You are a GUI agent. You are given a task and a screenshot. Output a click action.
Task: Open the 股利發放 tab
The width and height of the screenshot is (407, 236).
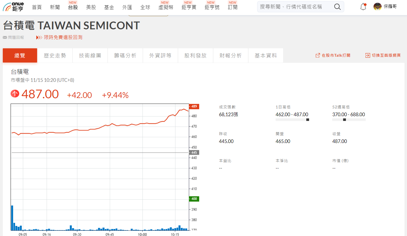click(x=196, y=56)
